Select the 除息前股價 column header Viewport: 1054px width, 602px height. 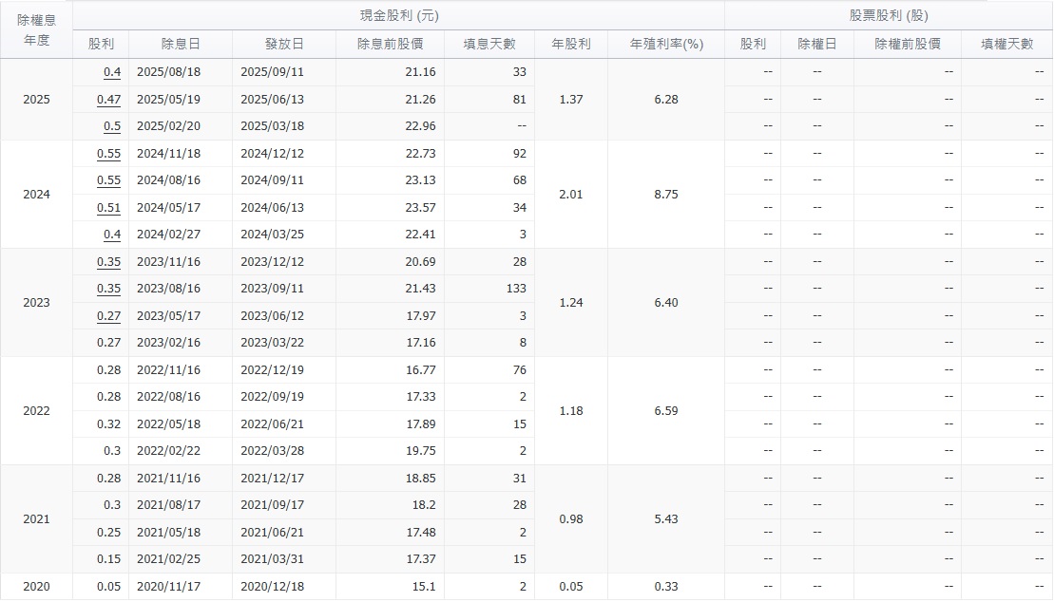coord(390,45)
